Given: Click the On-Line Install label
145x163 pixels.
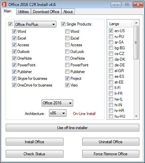Looking at the screenshot, I should 84,114.
